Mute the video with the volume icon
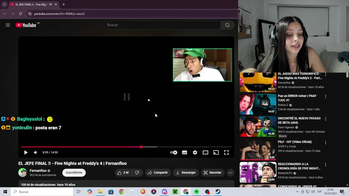Viewport: 349px width, 196px height. coord(35,152)
